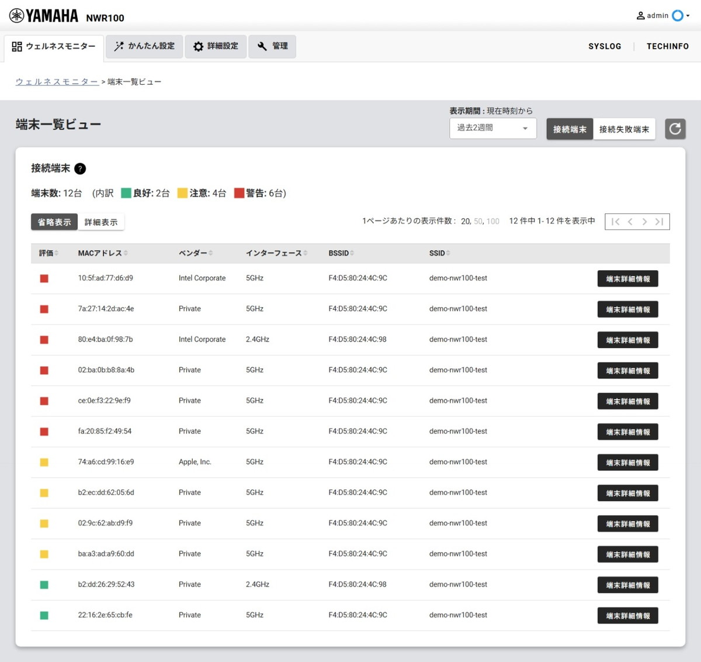
Task: Set items per page to 20
Action: pyautogui.click(x=466, y=221)
